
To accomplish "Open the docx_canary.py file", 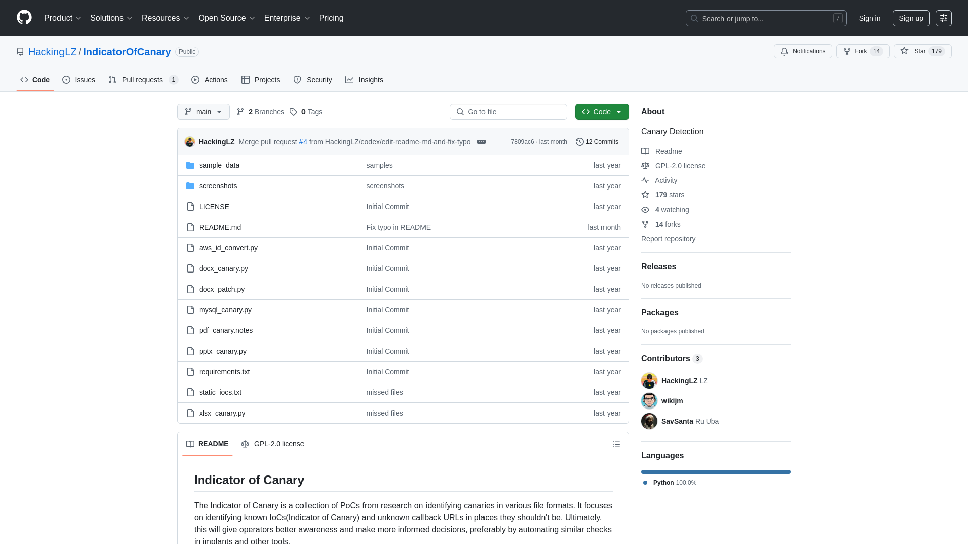I will (223, 268).
